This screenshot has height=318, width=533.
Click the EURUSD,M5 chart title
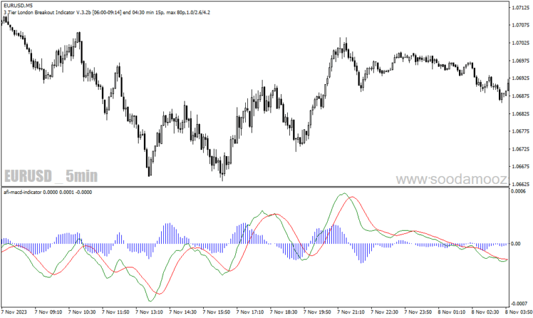pos(19,6)
